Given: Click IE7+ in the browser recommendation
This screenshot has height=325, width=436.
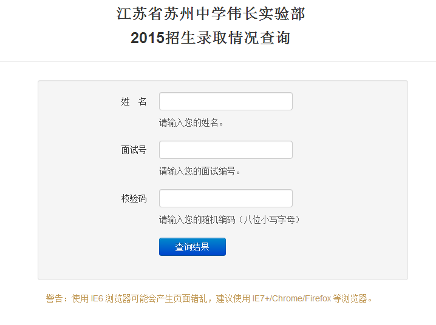Looking at the screenshot, I should (x=262, y=298).
